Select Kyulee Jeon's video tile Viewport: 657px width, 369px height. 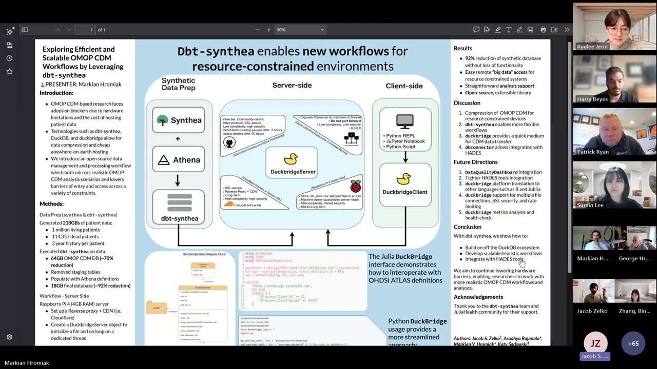tap(614, 27)
